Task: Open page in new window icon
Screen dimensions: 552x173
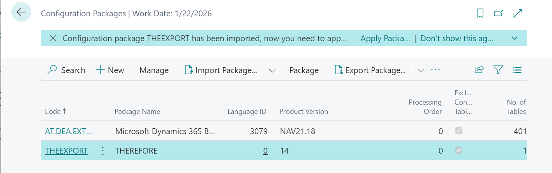Action: click(x=499, y=13)
